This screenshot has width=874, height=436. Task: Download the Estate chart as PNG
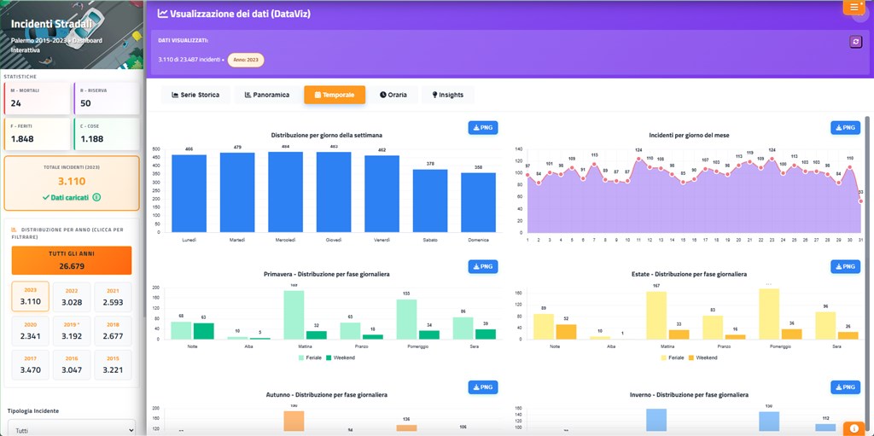click(x=845, y=267)
